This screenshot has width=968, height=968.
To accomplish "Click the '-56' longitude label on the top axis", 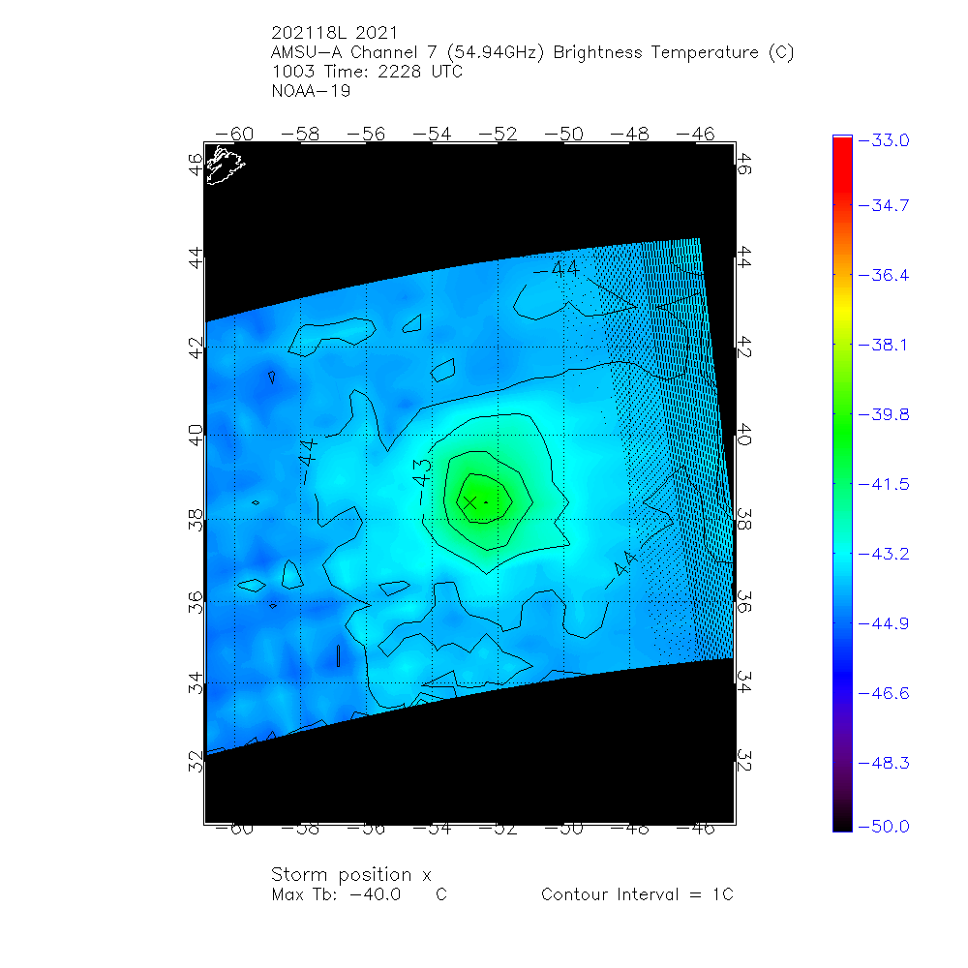I will (x=366, y=134).
